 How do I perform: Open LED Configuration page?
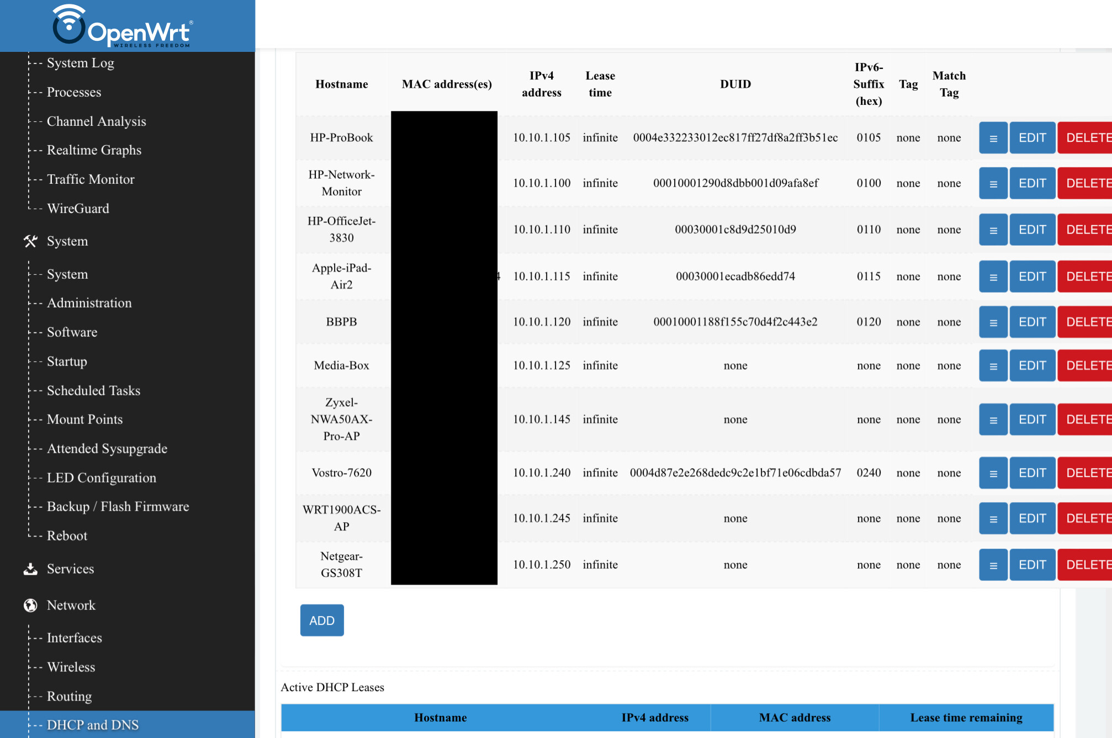[102, 478]
